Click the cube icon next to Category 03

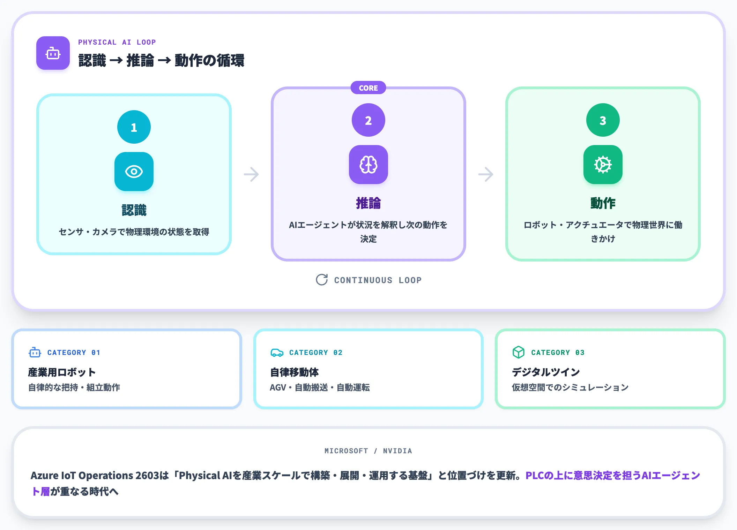click(x=519, y=353)
